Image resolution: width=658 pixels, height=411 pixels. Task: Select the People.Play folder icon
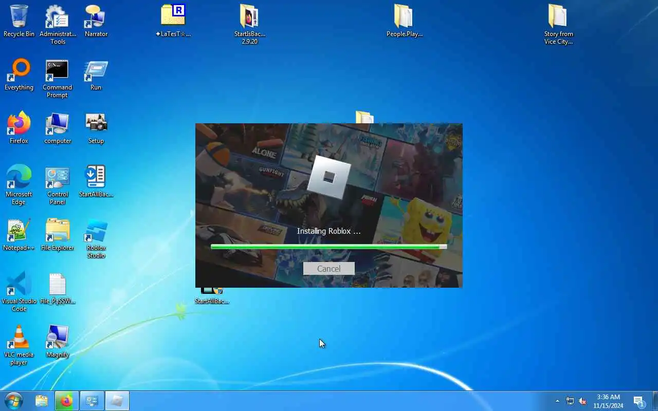pos(405,21)
